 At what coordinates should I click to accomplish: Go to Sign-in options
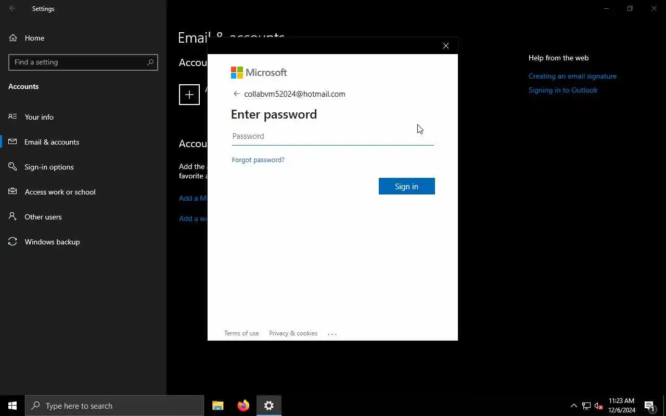[x=83, y=166]
